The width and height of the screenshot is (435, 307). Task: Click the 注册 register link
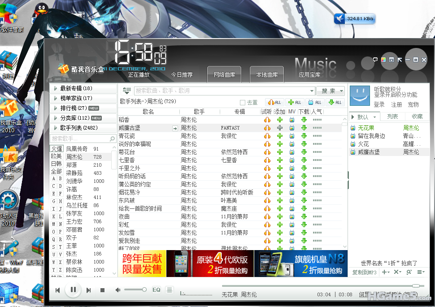pyautogui.click(x=396, y=104)
